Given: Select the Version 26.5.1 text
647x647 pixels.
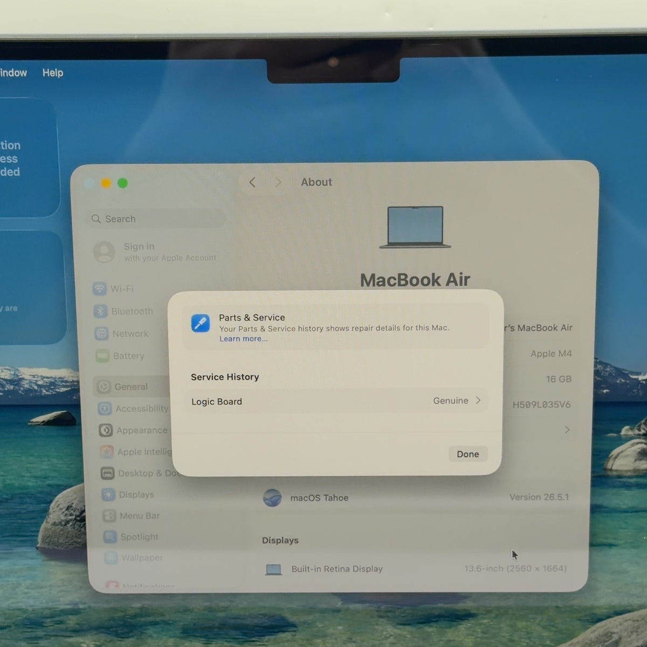Looking at the screenshot, I should point(539,497).
